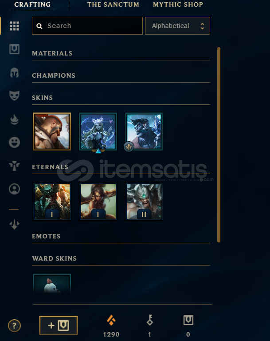Switch to The Sanctum tab
Screen dimensions: 270x341
tap(113, 4)
